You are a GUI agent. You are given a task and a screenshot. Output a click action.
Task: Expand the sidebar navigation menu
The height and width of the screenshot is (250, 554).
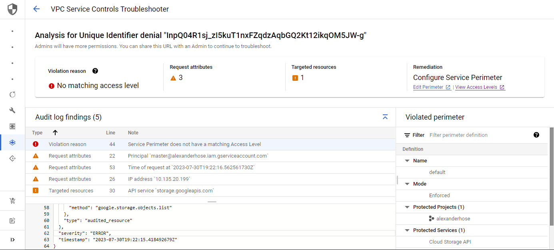[12, 240]
